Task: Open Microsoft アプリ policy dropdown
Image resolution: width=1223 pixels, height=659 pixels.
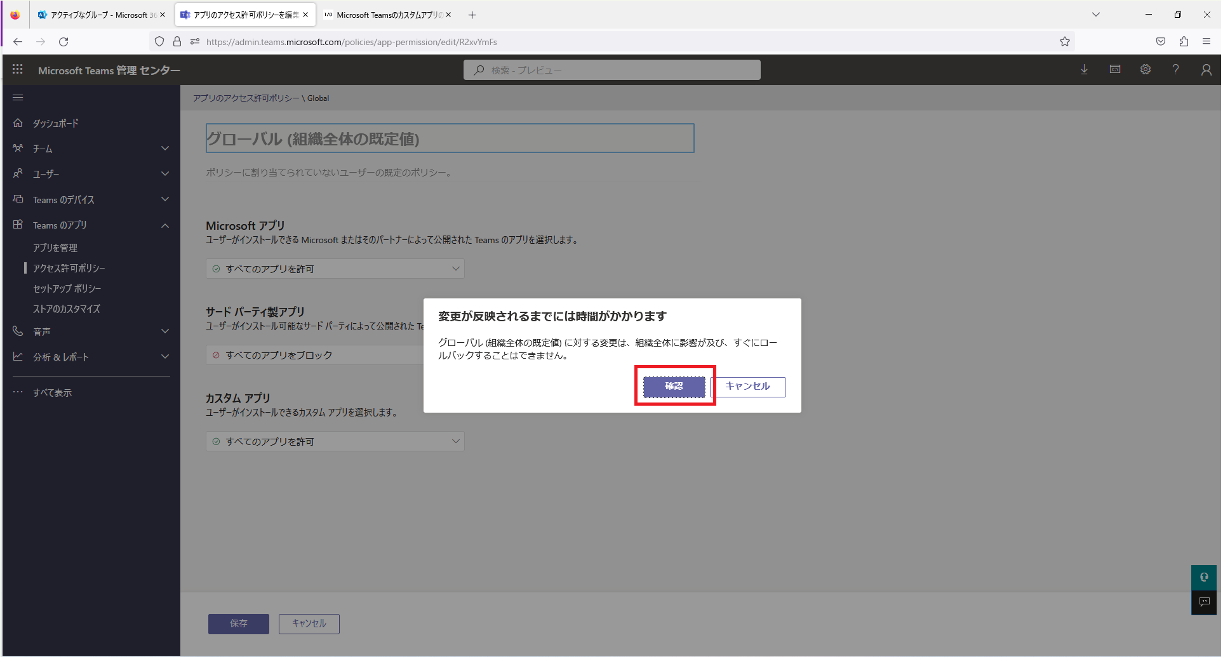Action: 335,269
